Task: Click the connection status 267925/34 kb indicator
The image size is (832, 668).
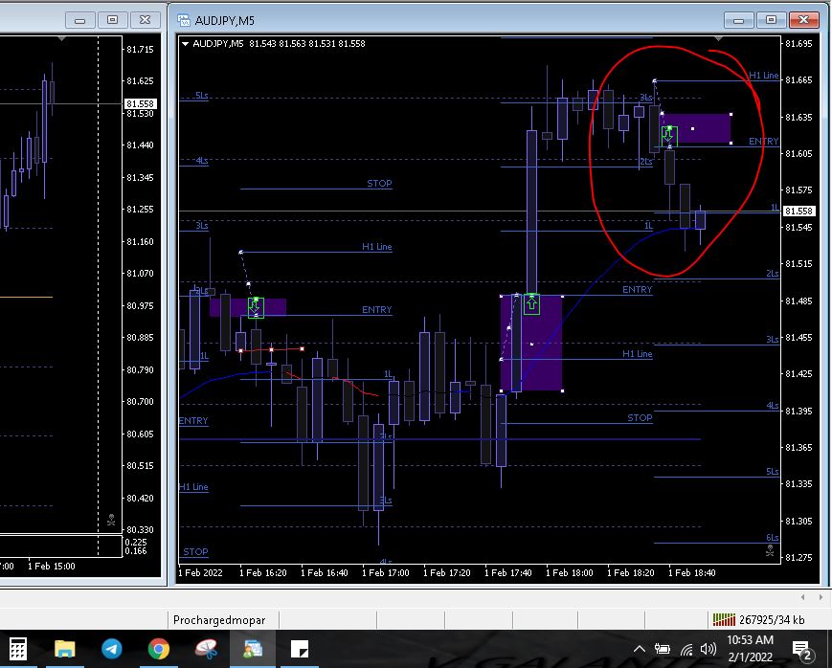Action: [759, 619]
